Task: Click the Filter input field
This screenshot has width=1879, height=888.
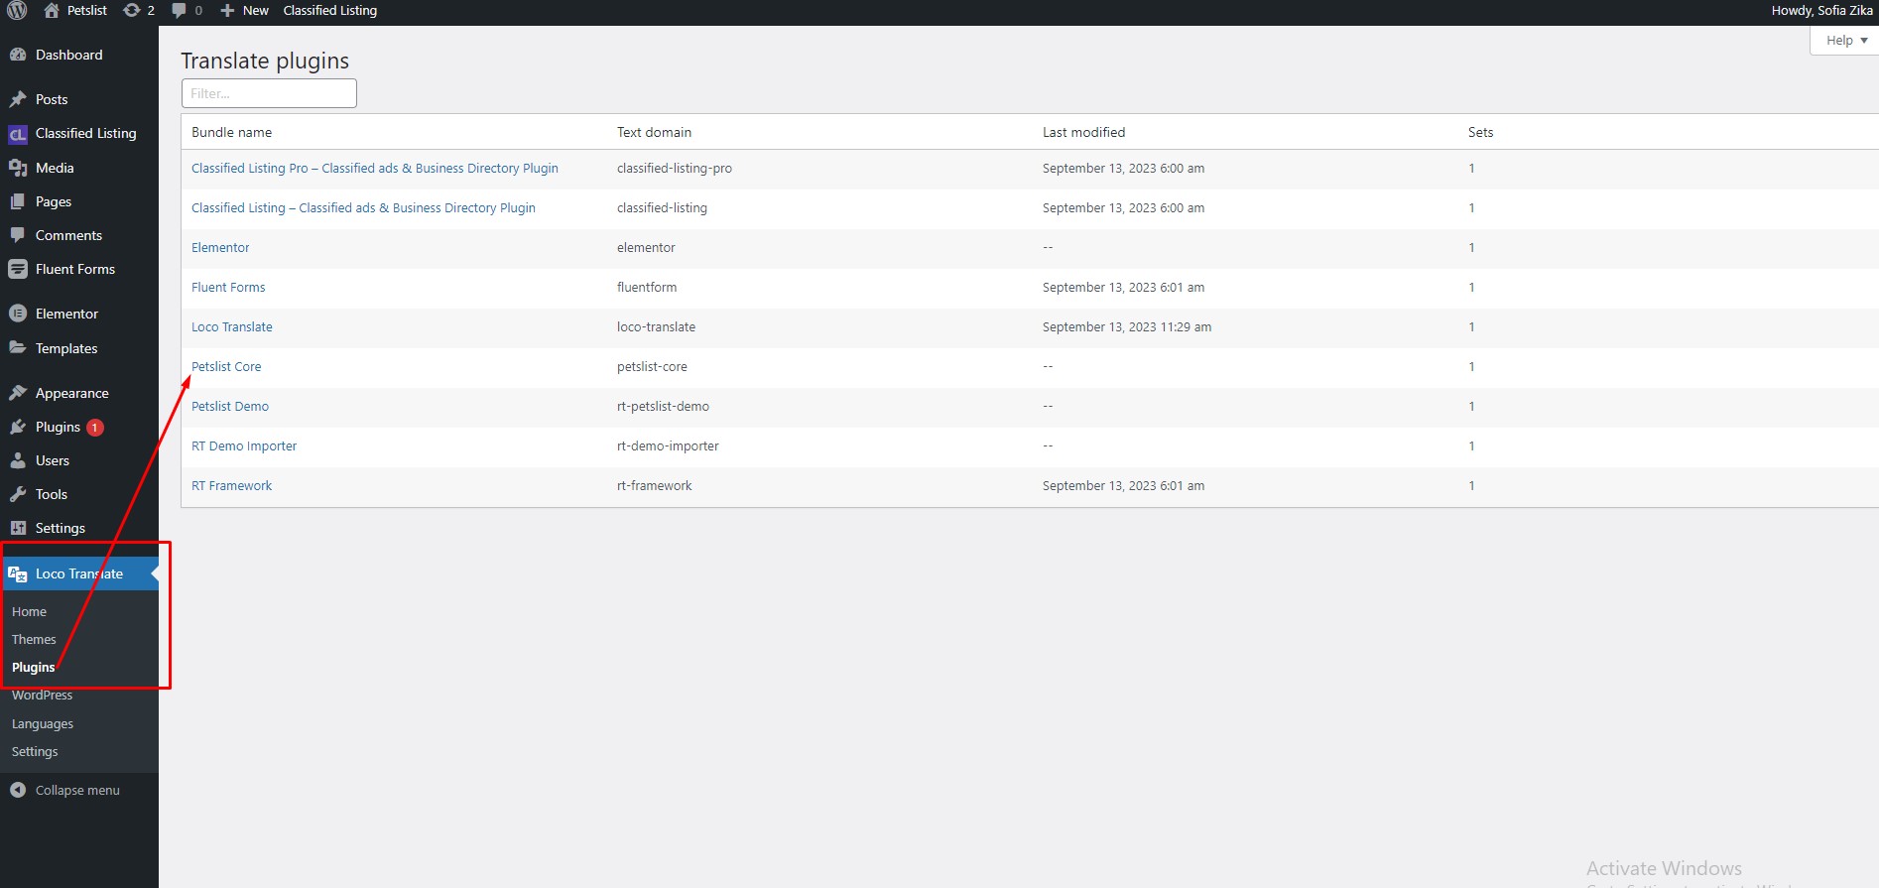Action: click(269, 93)
